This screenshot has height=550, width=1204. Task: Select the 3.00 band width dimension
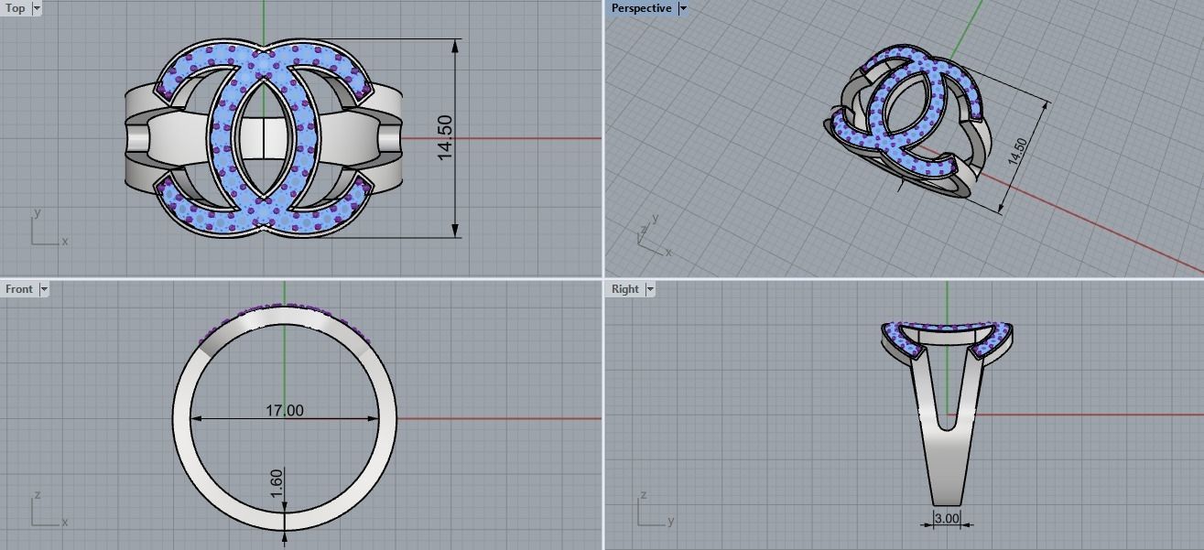947,519
